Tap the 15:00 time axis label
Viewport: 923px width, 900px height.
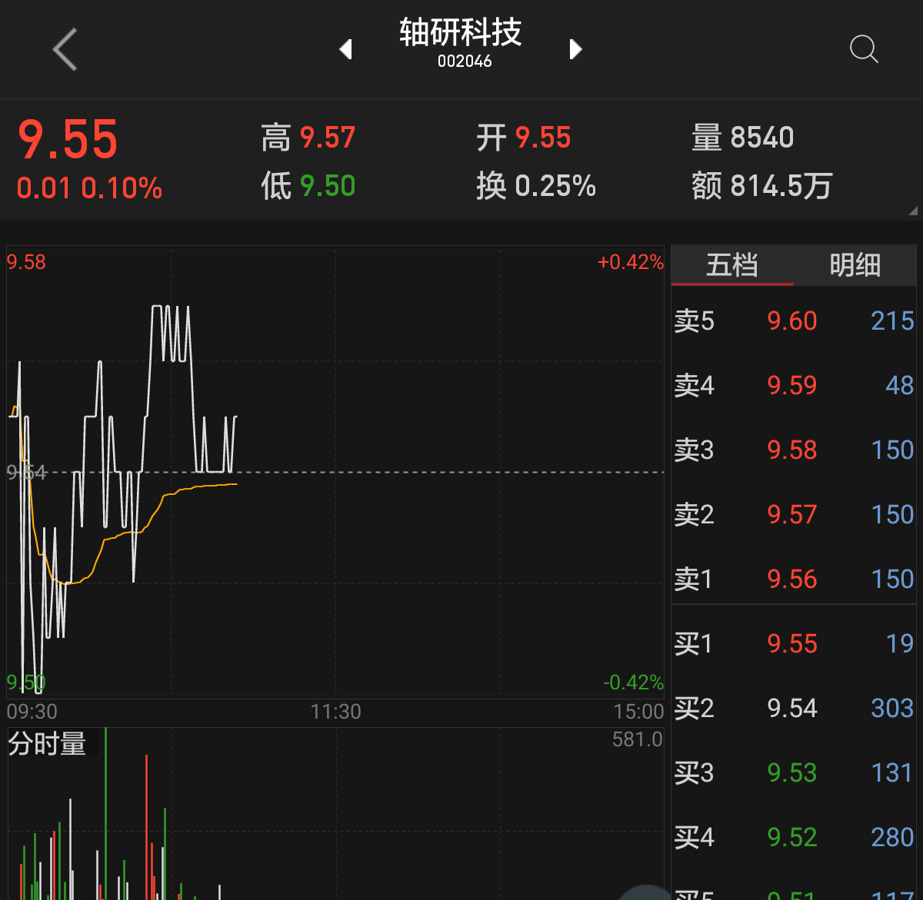[x=638, y=712]
